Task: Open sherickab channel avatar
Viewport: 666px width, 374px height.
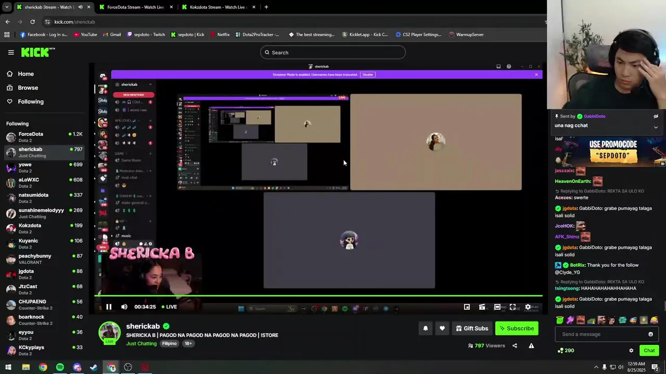Action: pyautogui.click(x=110, y=332)
